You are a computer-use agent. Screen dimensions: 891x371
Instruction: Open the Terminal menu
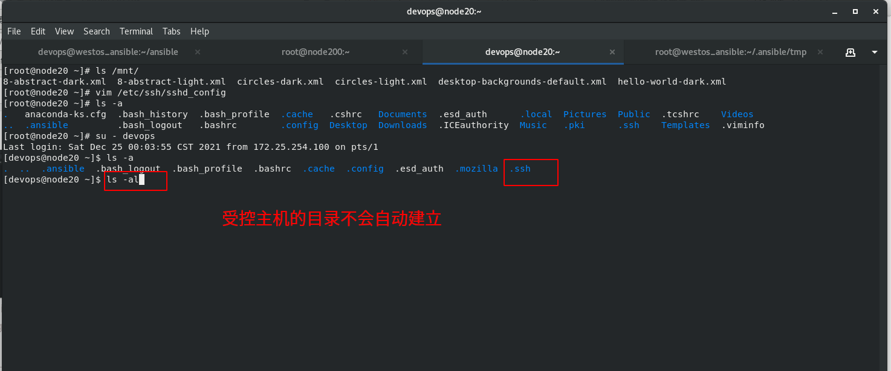(x=136, y=31)
